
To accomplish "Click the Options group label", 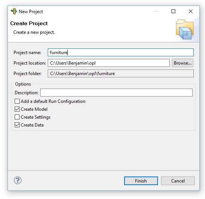I will (23, 84).
